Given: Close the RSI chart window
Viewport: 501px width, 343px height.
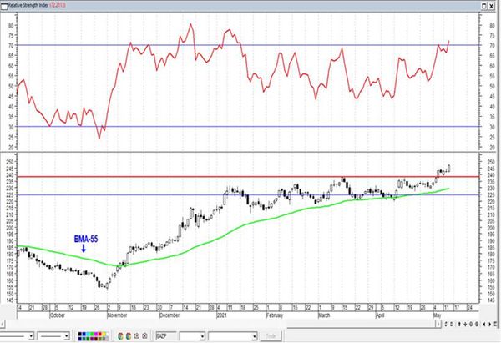Looking at the screenshot, I should coord(492,6).
